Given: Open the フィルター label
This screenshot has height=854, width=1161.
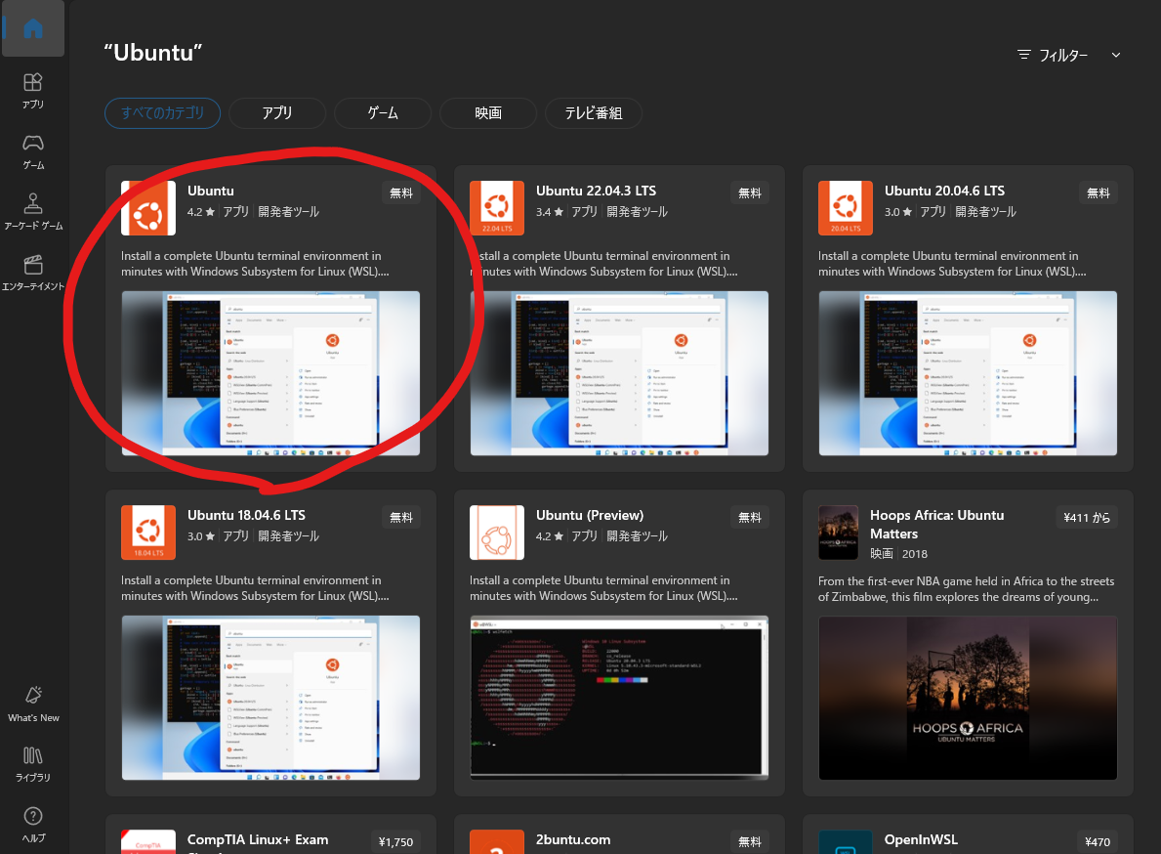Looking at the screenshot, I should pyautogui.click(x=1063, y=55).
